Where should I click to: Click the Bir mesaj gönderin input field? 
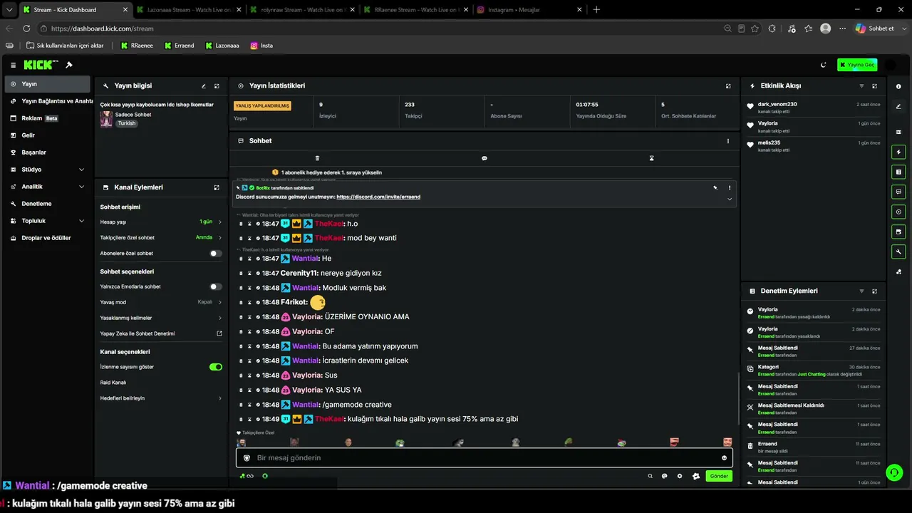484,458
